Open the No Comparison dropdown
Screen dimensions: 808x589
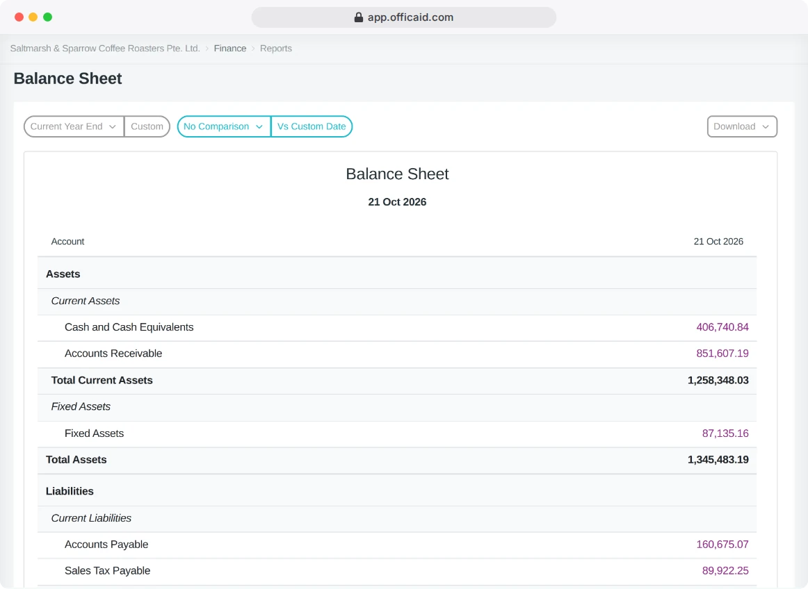224,126
